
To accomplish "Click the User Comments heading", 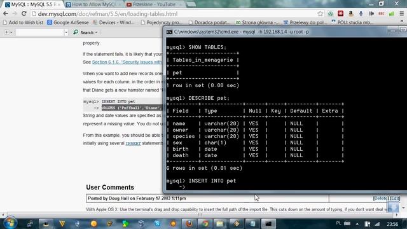I will point(110,187).
